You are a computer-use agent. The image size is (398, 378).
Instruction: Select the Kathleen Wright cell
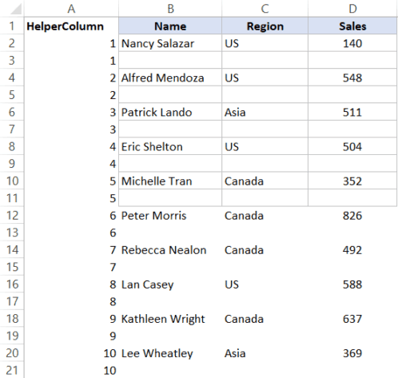(x=170, y=319)
